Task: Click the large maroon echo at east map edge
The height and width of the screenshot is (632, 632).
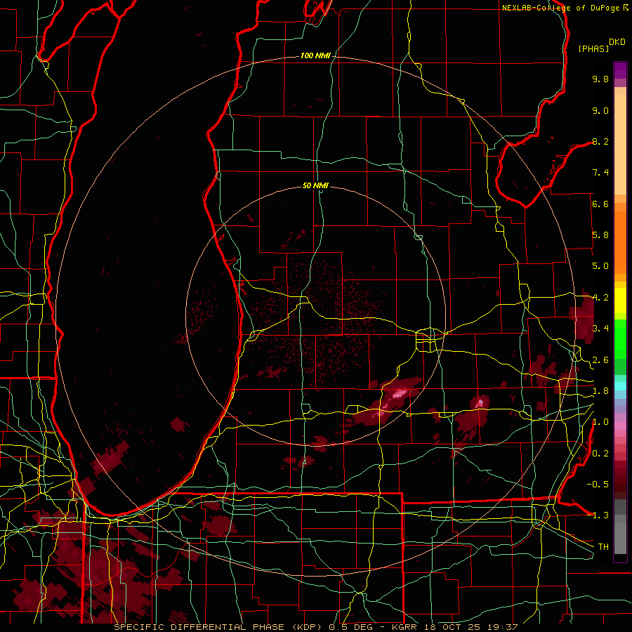Action: [583, 317]
